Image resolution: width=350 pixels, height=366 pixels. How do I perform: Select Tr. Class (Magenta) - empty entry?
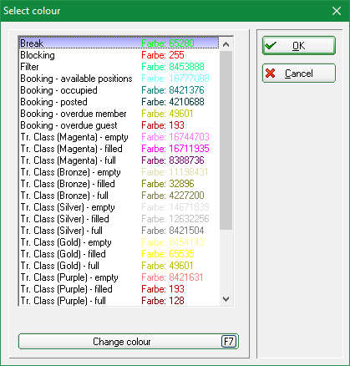119,137
